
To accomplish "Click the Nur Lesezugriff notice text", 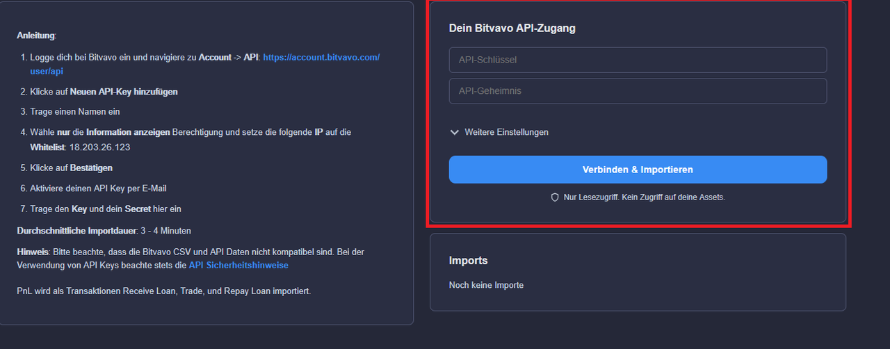I will pos(645,197).
